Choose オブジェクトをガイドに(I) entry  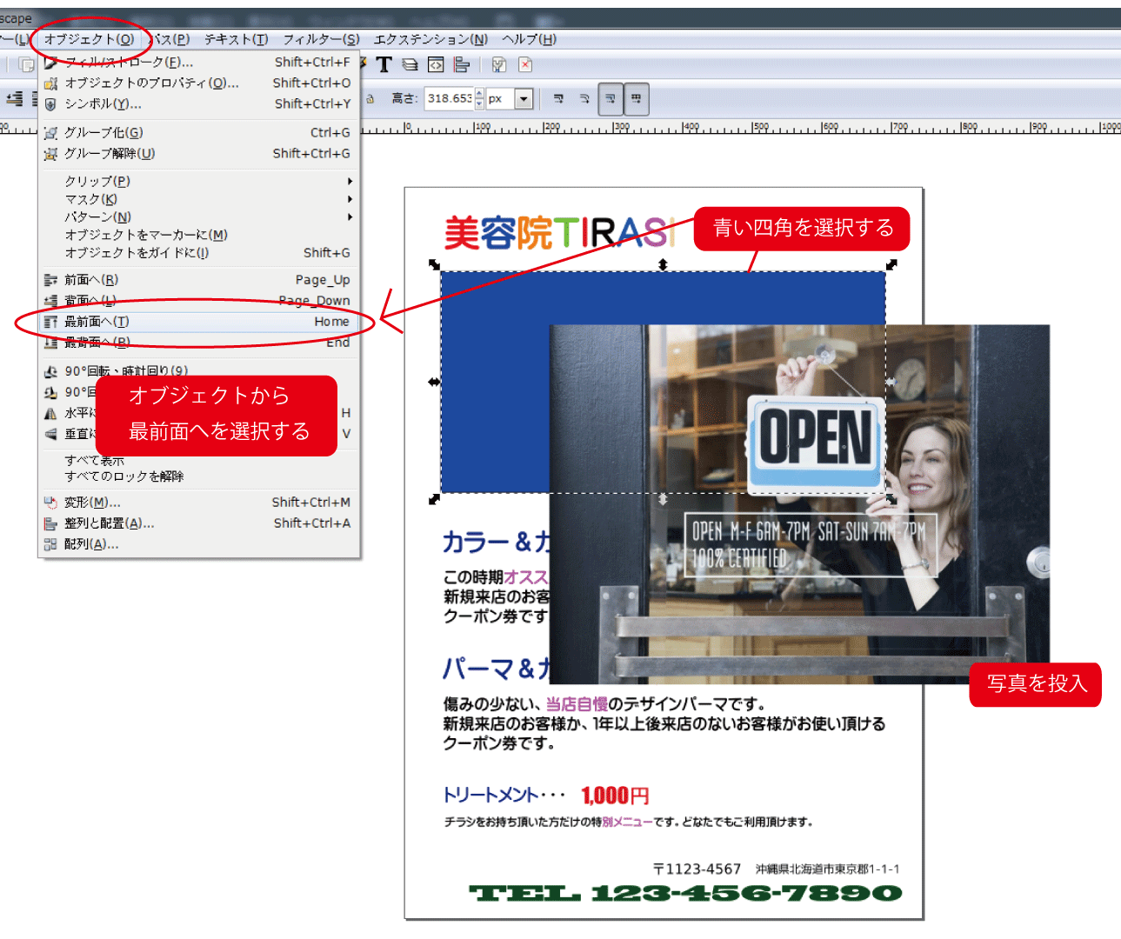(199, 252)
